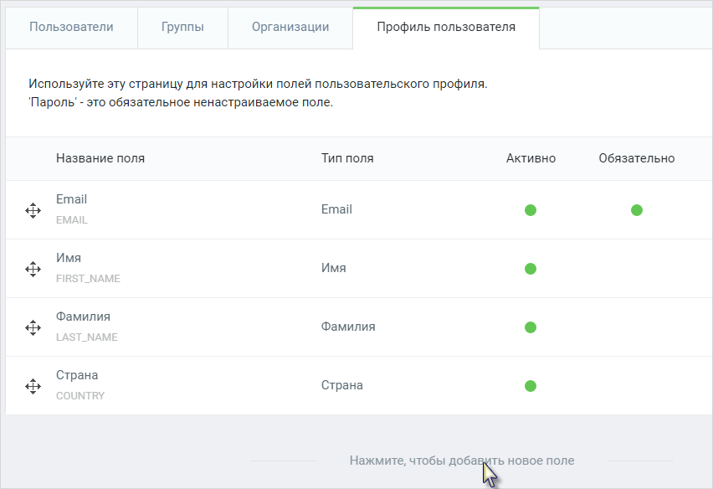The image size is (713, 489).
Task: Click the Название поля column header
Action: [x=100, y=158]
